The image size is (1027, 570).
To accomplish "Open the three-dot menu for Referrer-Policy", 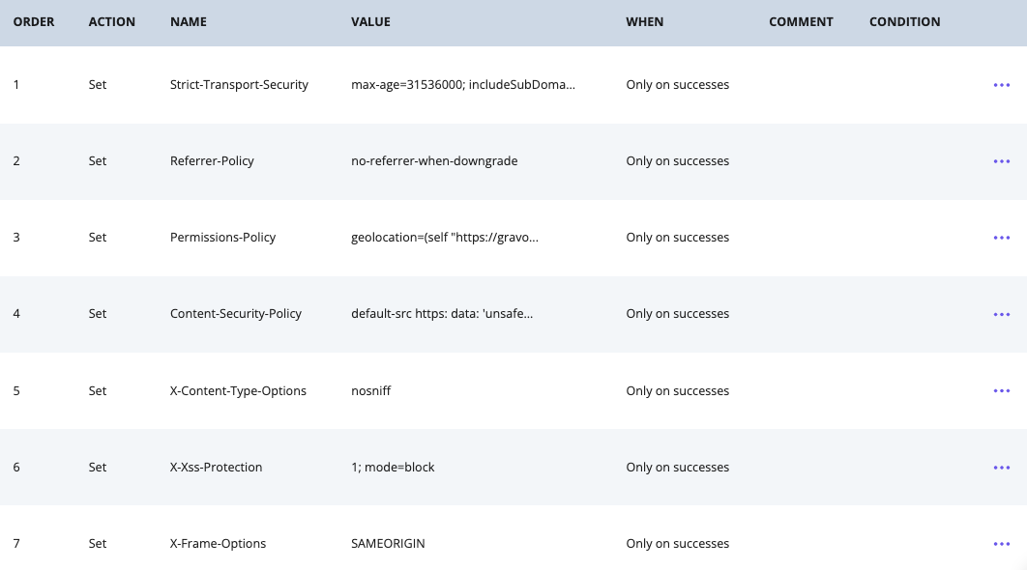I will click(x=1002, y=161).
